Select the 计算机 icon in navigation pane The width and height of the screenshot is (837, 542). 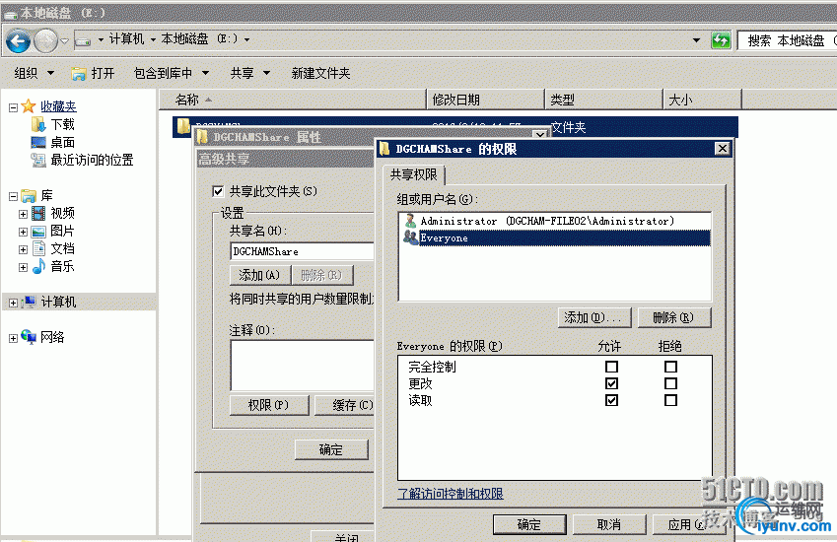tap(29, 302)
